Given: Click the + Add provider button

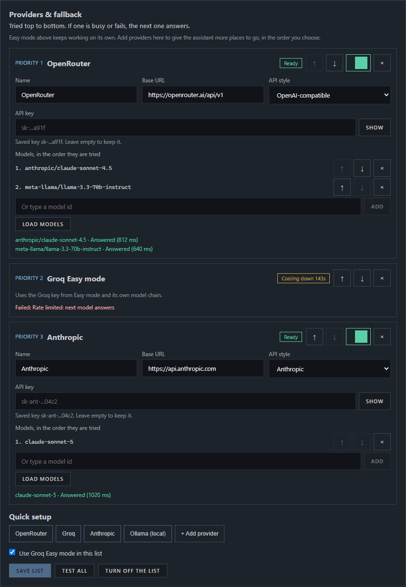Looking at the screenshot, I should (x=200, y=534).
